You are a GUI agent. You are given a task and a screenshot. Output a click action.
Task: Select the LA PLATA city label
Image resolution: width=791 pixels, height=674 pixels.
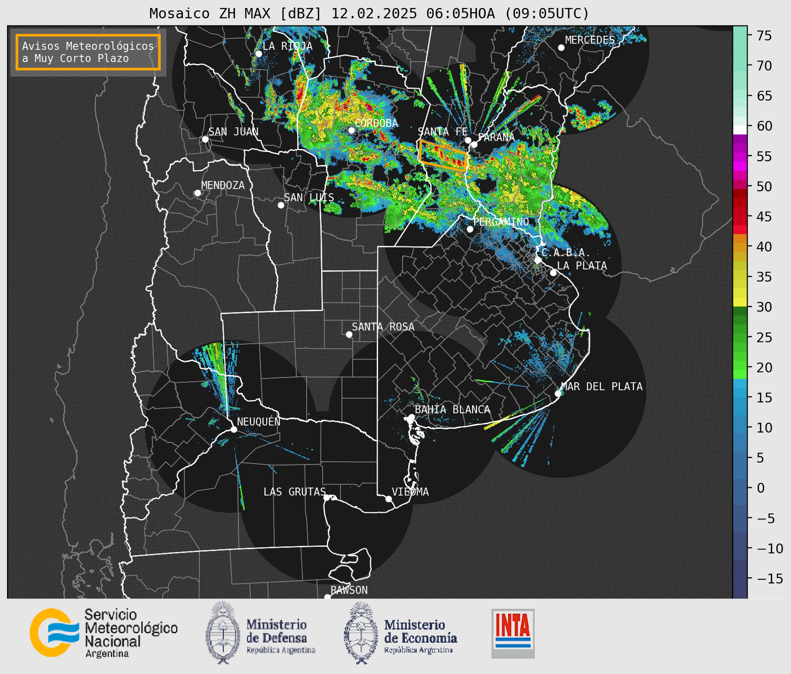click(582, 266)
